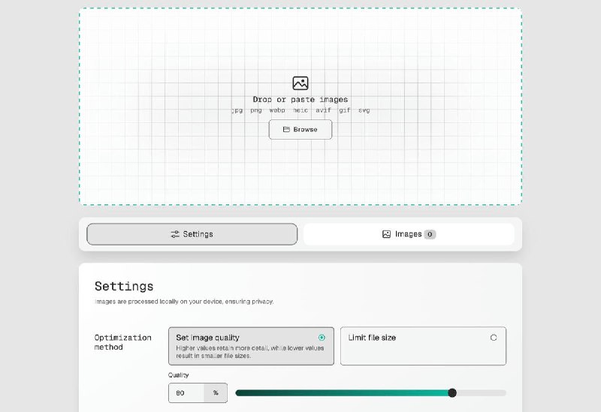Click the image placeholder icon in drop zone
This screenshot has height=412, width=601.
(x=300, y=83)
